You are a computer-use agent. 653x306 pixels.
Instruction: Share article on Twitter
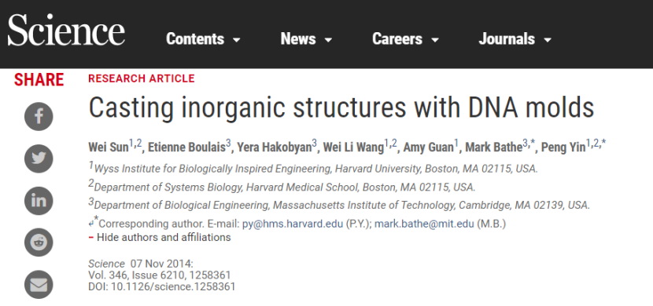(x=39, y=158)
